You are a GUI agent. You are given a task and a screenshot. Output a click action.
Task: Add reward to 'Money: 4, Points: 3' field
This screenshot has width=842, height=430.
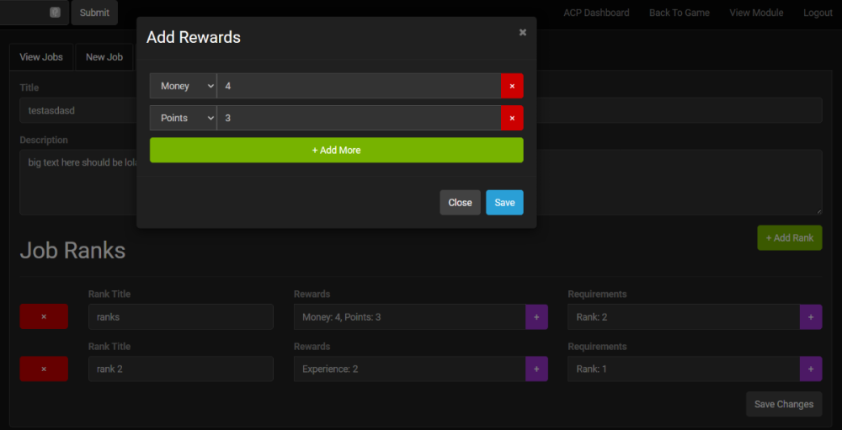pyautogui.click(x=536, y=316)
